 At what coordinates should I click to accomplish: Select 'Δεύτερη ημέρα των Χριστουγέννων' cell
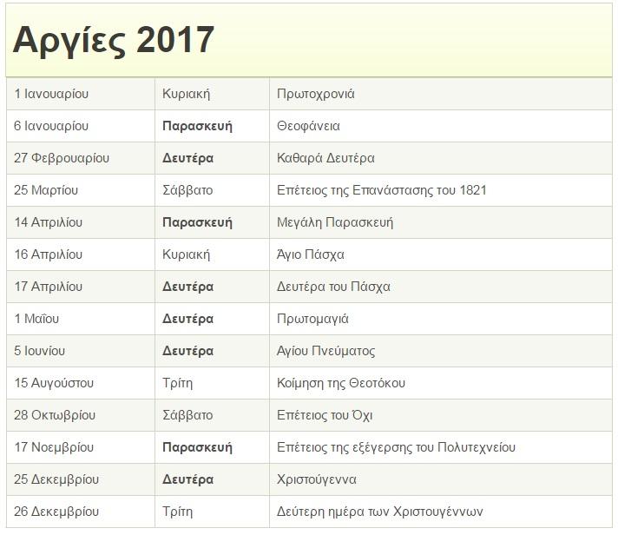tap(379, 512)
